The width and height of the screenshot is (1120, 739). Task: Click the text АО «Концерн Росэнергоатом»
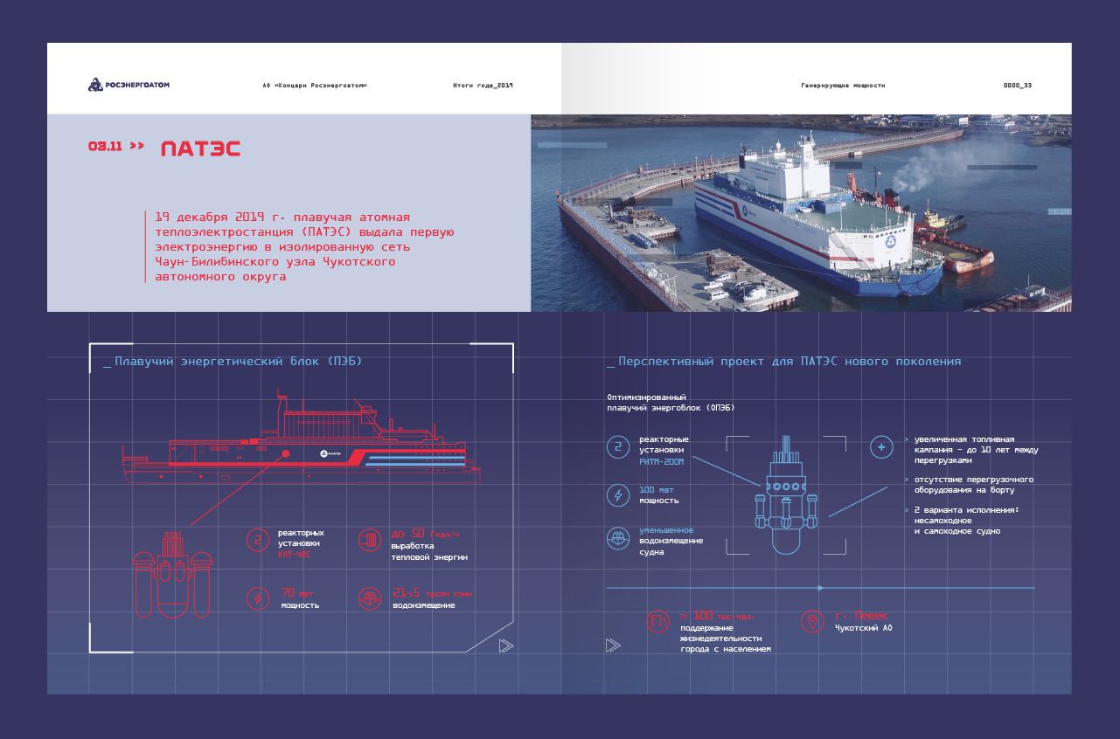[315, 86]
